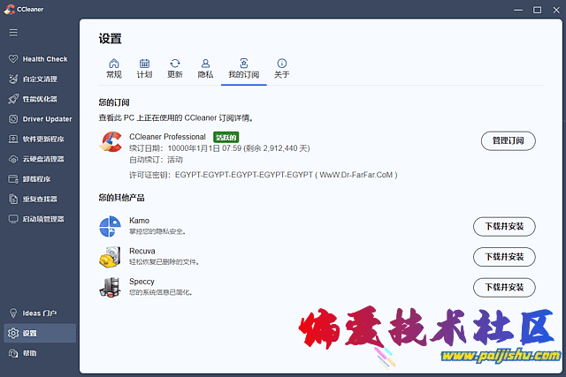Click the 管理订阅 button
Image resolution: width=566 pixels, height=377 pixels.
point(508,140)
